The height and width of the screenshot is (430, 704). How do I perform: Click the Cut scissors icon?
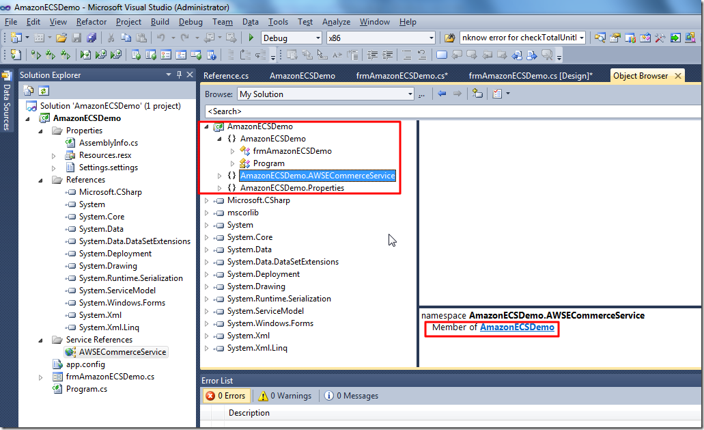(x=111, y=38)
